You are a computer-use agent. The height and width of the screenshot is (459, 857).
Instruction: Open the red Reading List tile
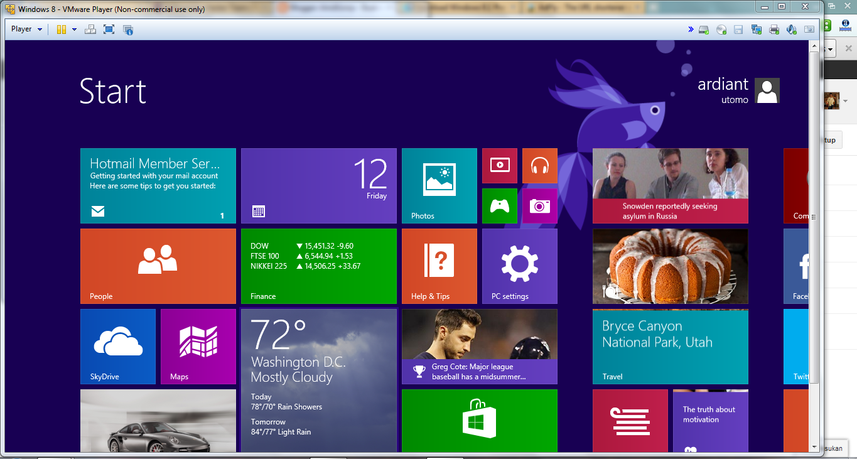pyautogui.click(x=630, y=421)
